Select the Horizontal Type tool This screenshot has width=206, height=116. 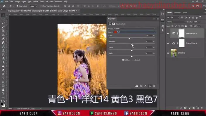pyautogui.click(x=3, y=78)
